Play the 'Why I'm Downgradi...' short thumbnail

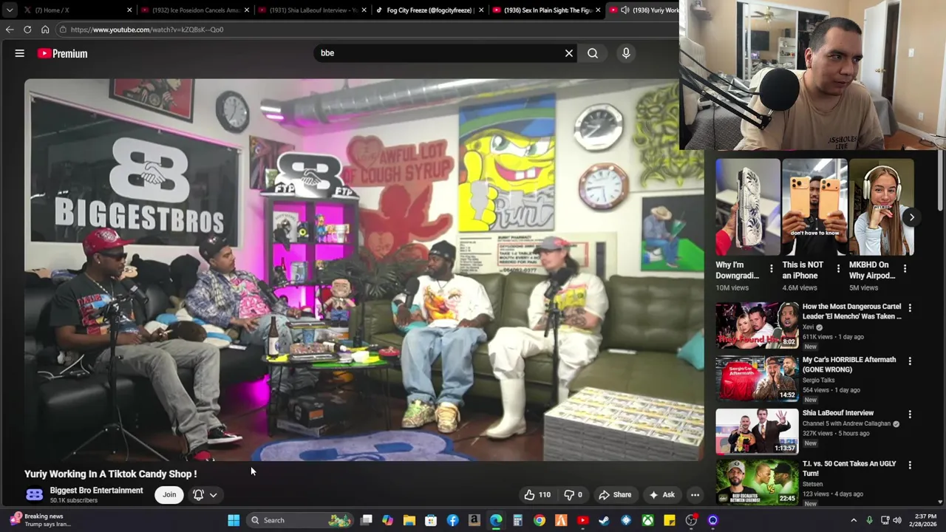[x=747, y=207]
